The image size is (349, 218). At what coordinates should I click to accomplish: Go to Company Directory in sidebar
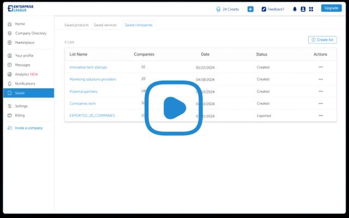[x=31, y=33]
